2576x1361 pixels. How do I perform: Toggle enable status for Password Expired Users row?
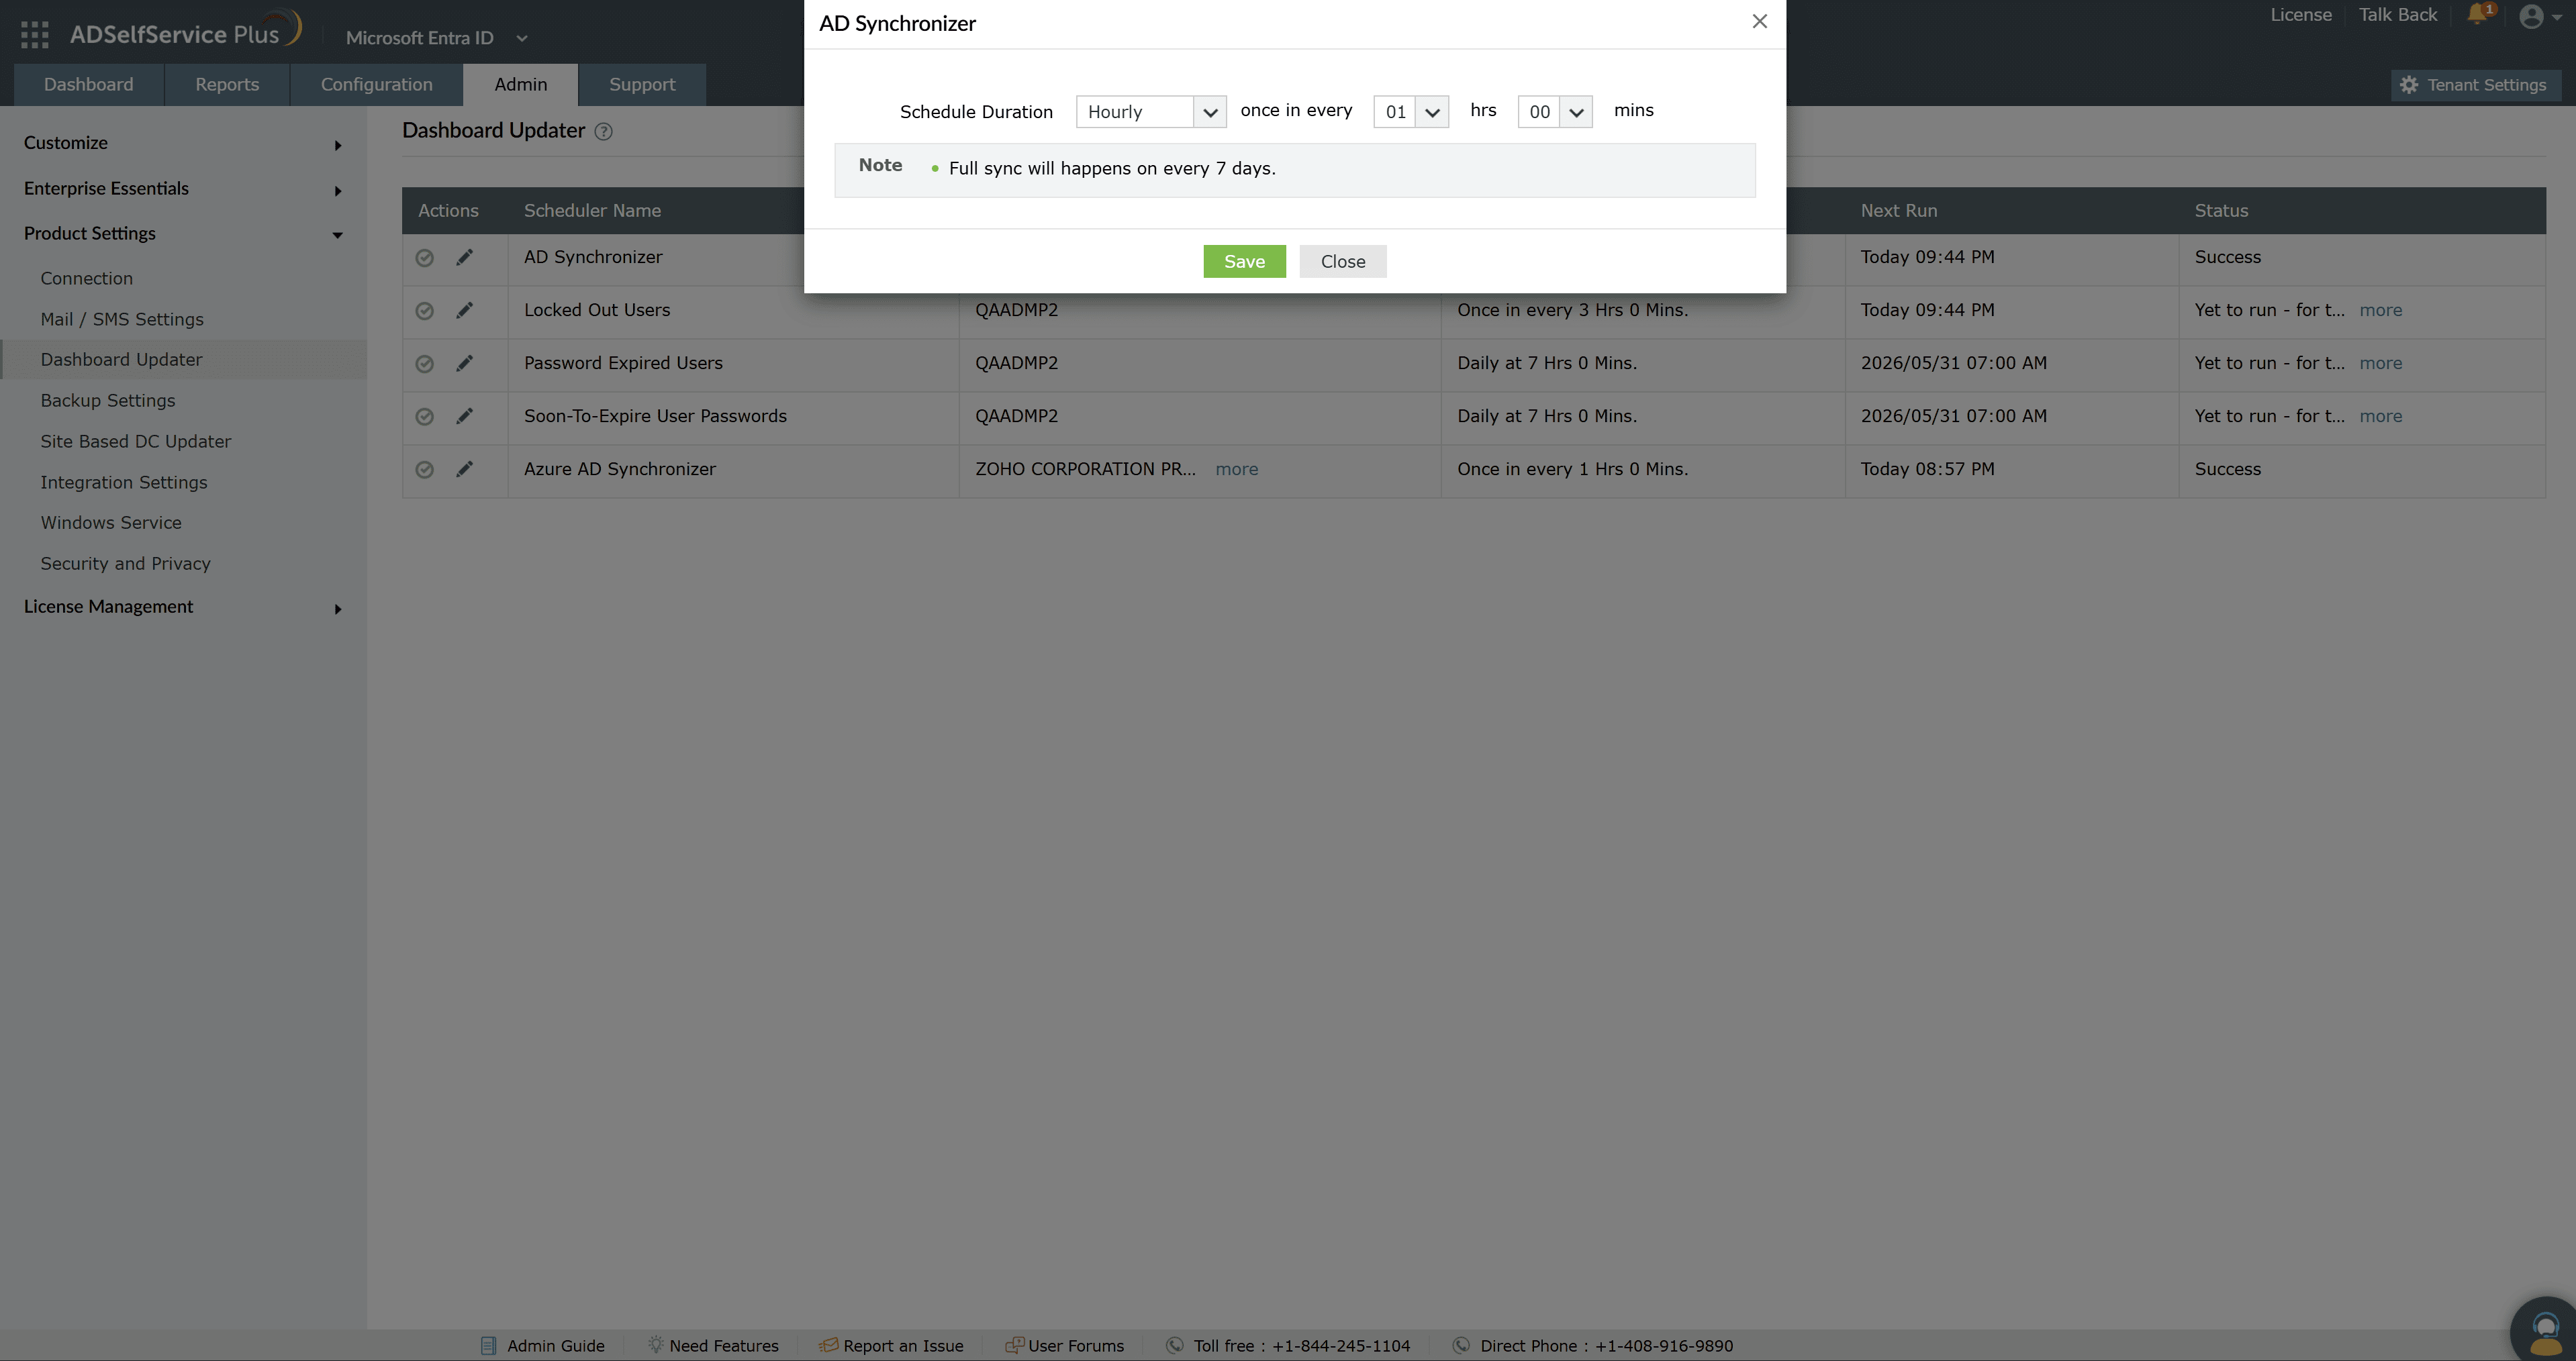point(425,364)
